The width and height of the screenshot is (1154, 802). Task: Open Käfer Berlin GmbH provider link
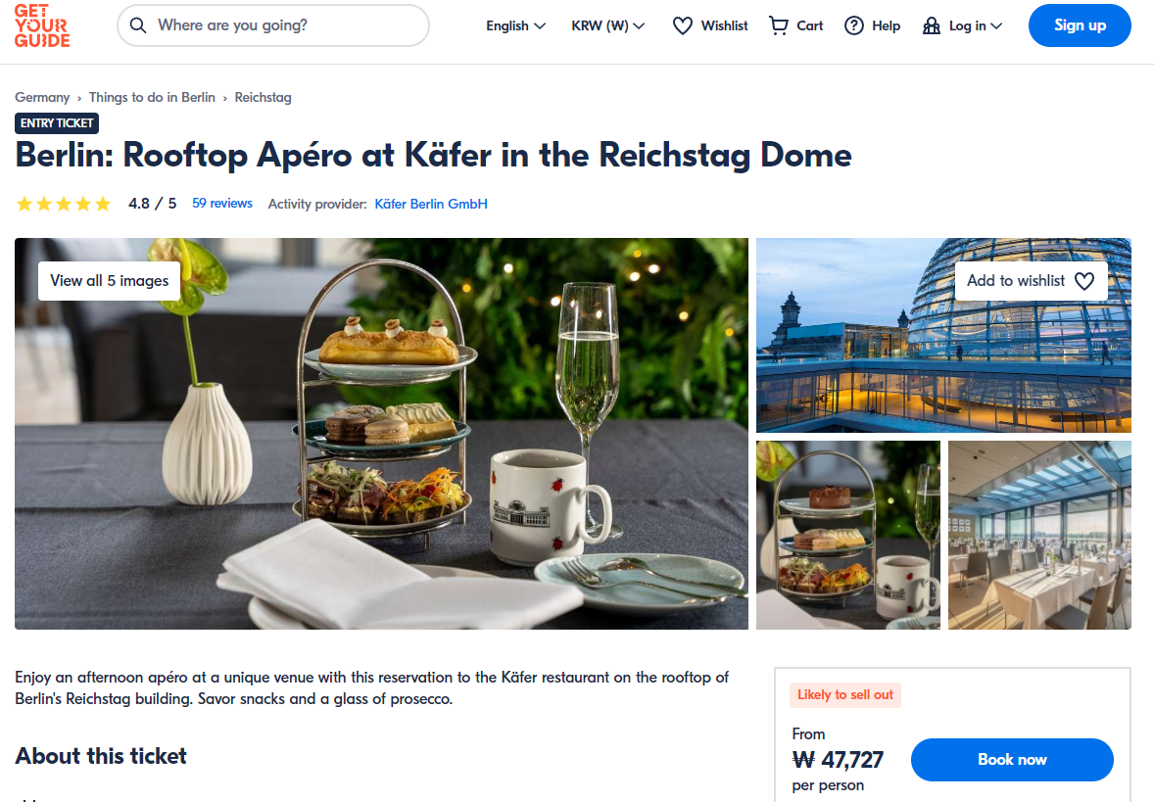tap(430, 204)
